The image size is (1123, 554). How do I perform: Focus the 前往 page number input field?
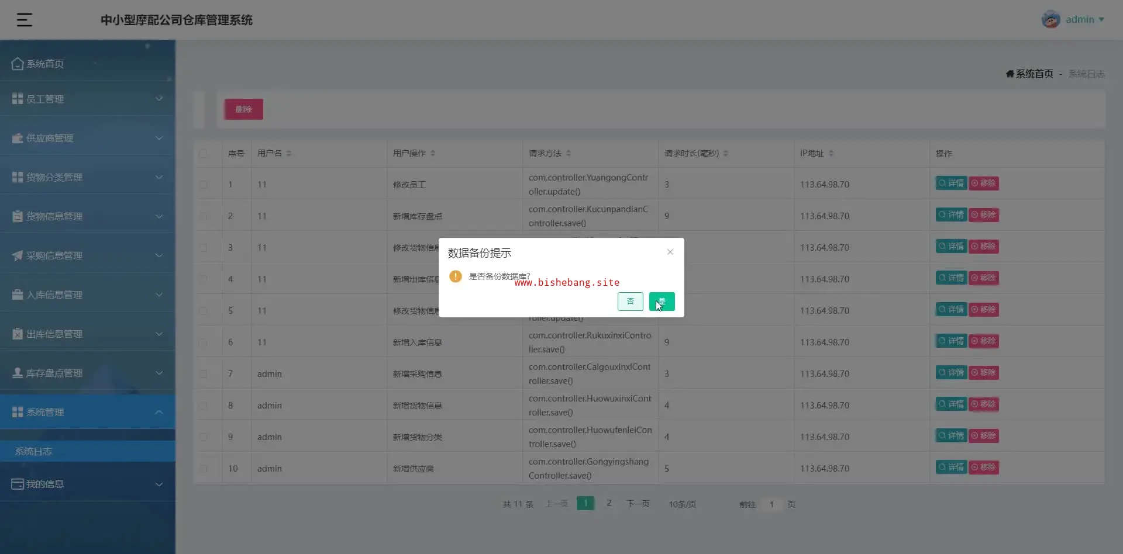771,504
